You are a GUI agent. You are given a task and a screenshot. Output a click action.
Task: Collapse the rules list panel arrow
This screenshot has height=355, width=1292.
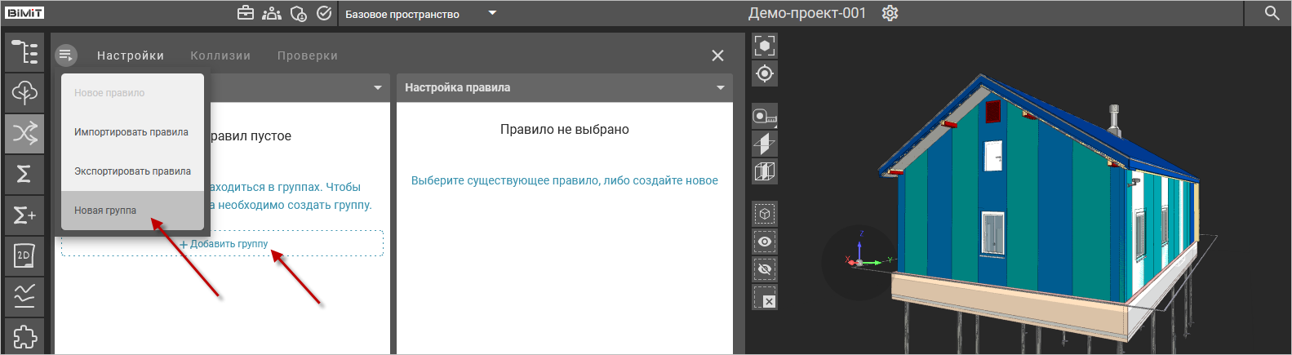378,87
